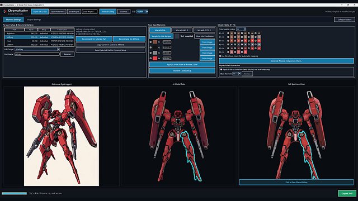The height and width of the screenshot is (201, 358).
Task: Click From Image button for F3
Action: [x=208, y=53]
